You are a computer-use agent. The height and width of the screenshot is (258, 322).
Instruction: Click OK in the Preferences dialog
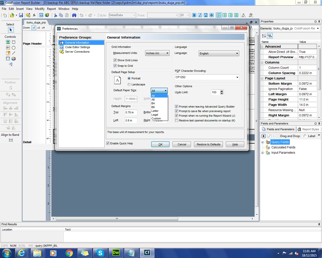pyautogui.click(x=160, y=144)
